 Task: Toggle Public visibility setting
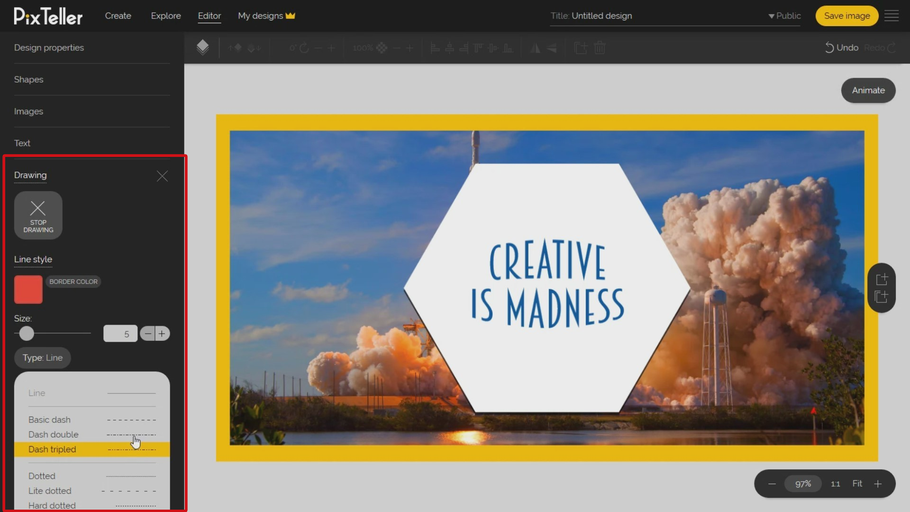(783, 16)
